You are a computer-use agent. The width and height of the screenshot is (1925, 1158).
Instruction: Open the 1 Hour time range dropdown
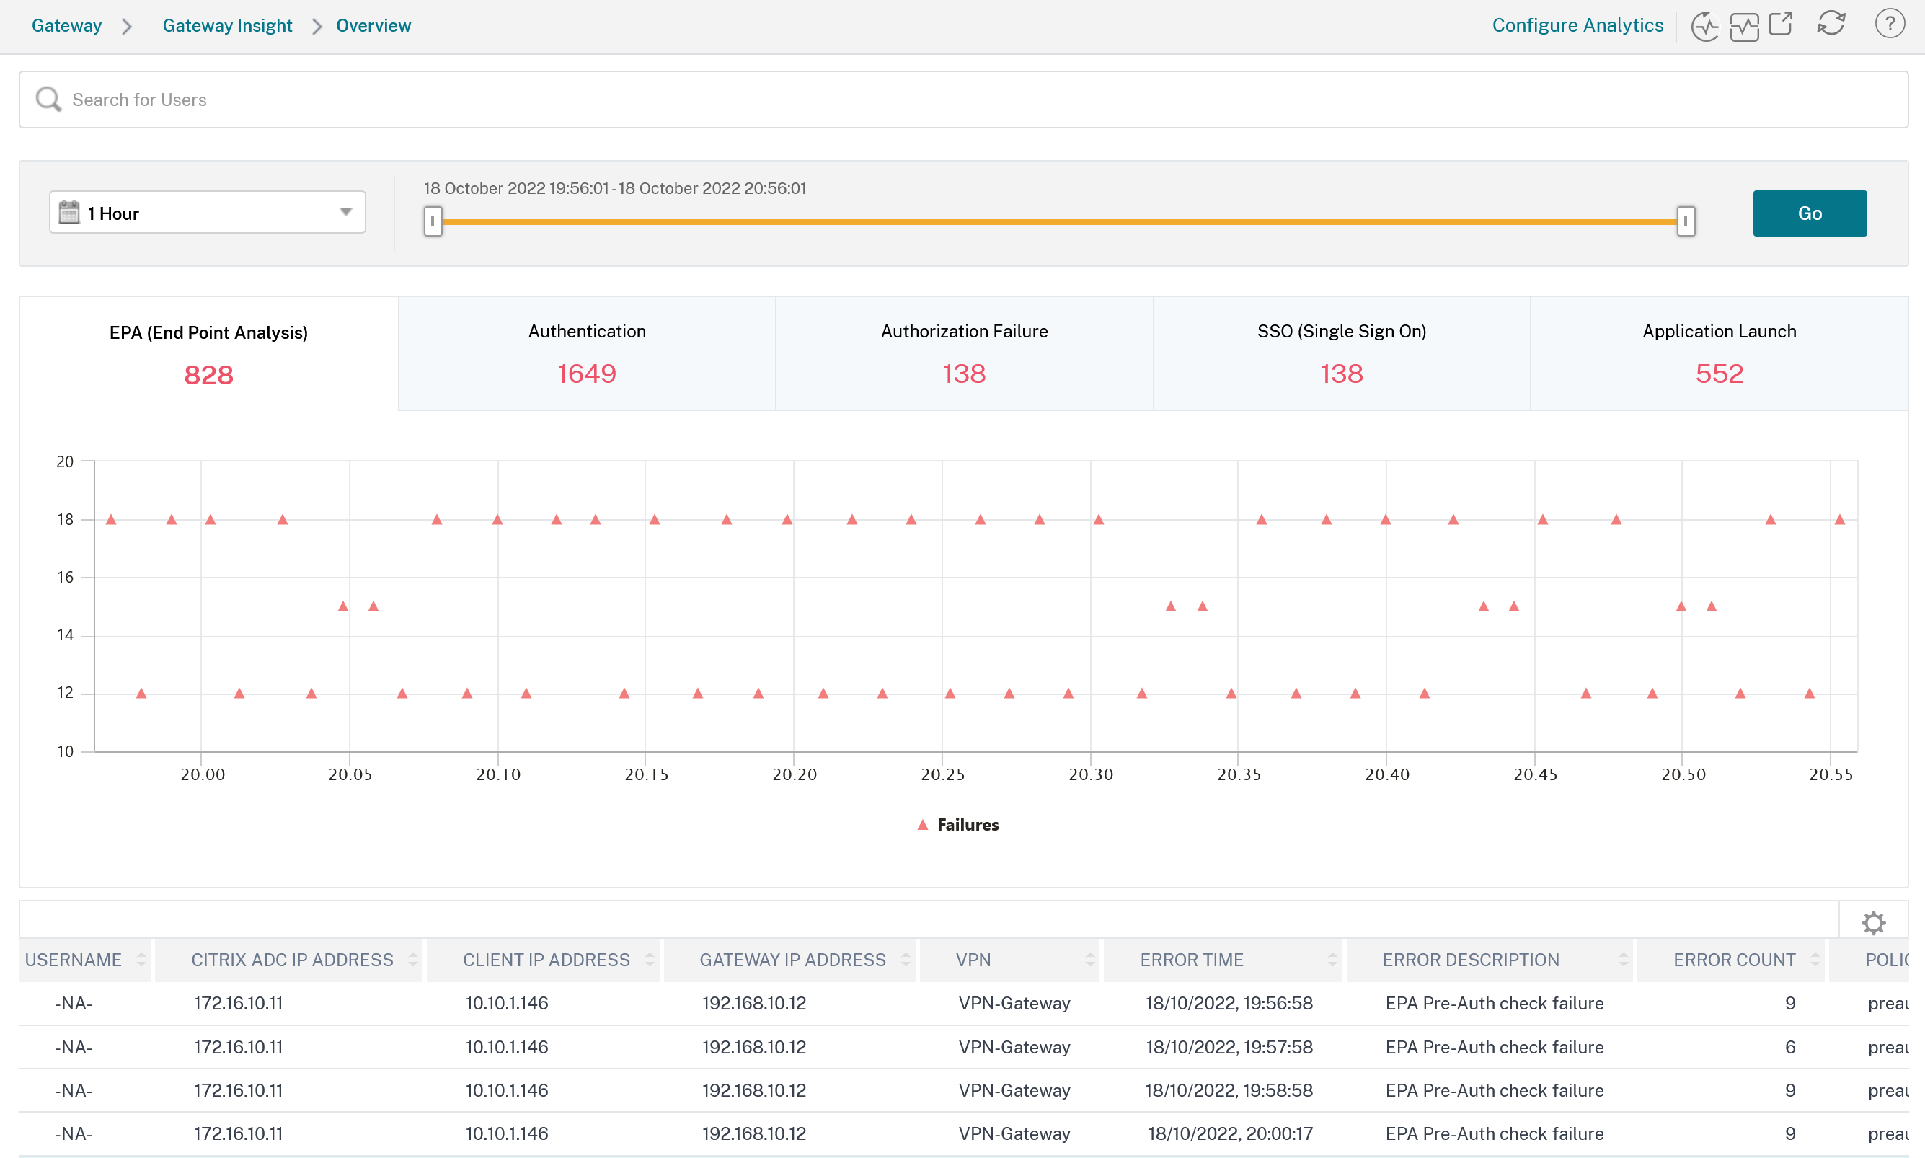pyautogui.click(x=208, y=212)
